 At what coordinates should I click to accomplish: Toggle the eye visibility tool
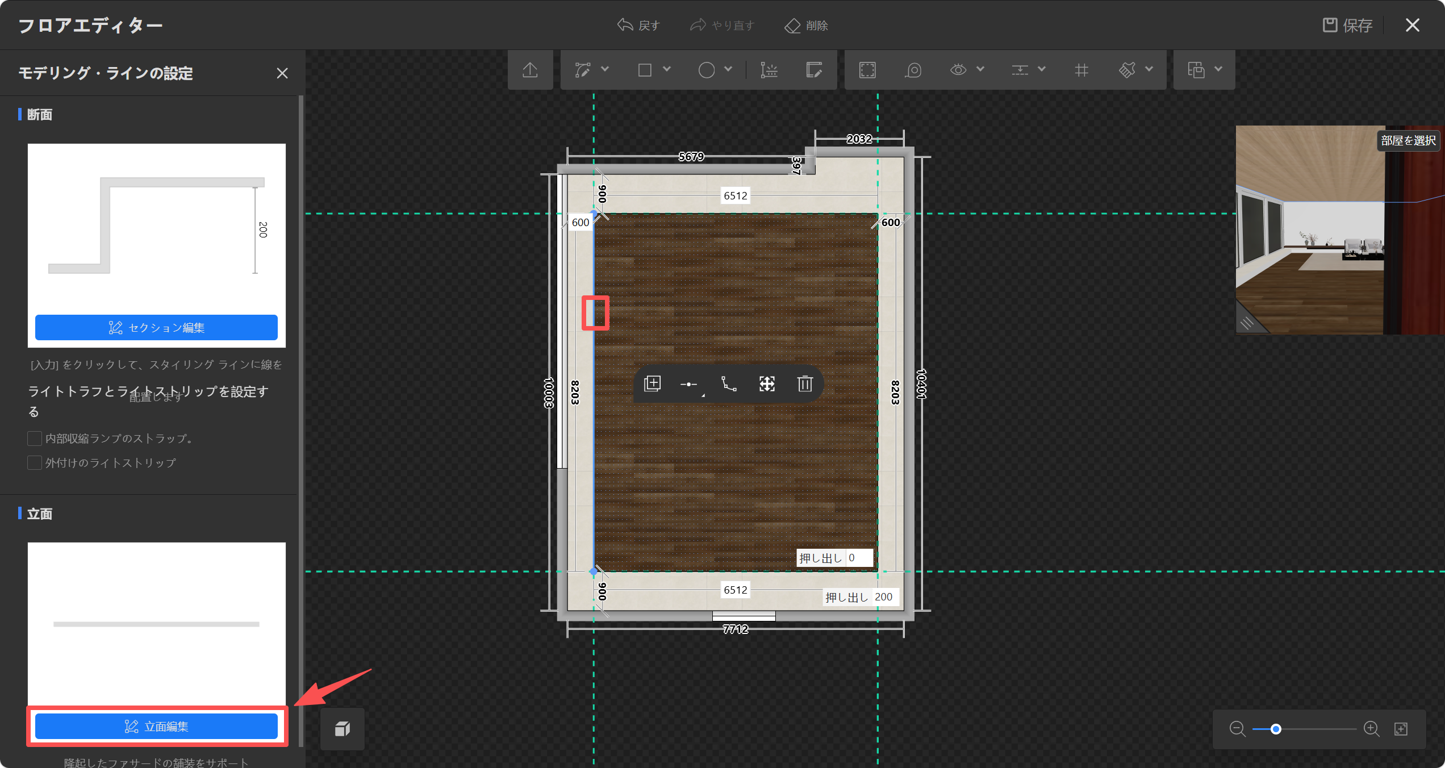point(958,70)
